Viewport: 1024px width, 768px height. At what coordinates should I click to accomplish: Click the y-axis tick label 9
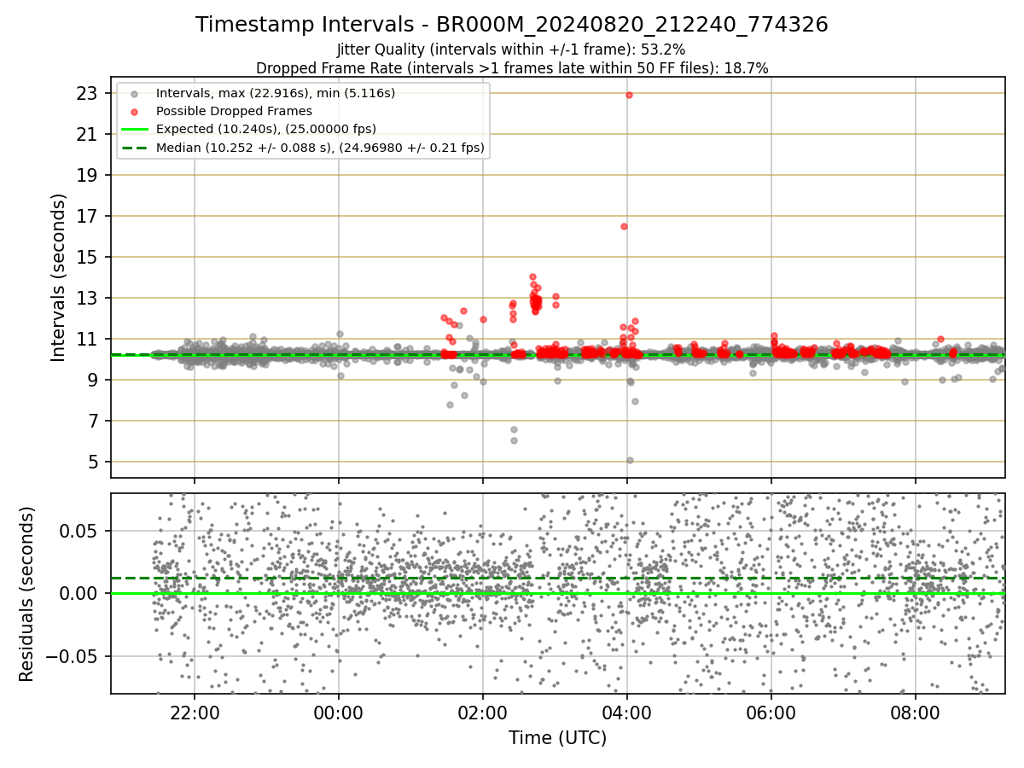[94, 380]
